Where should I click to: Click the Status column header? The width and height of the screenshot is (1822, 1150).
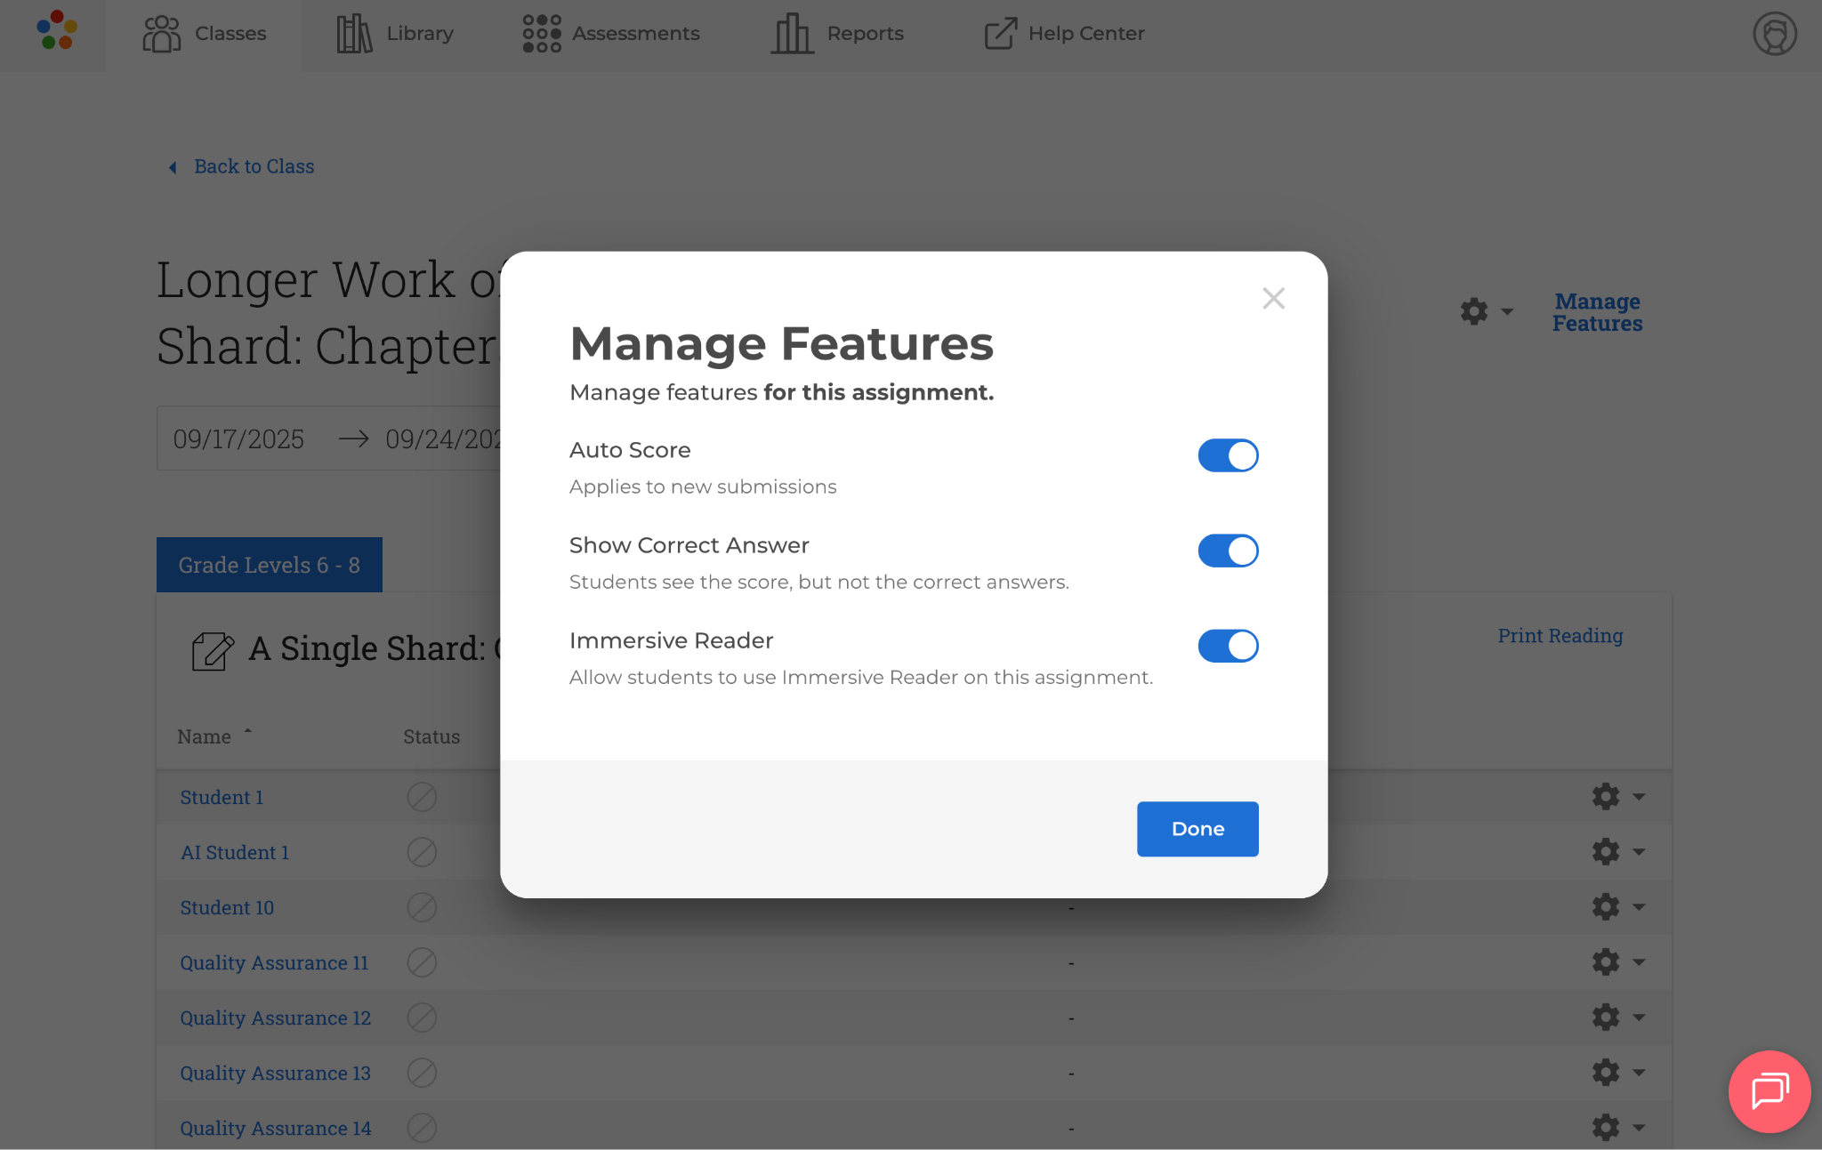(x=431, y=736)
